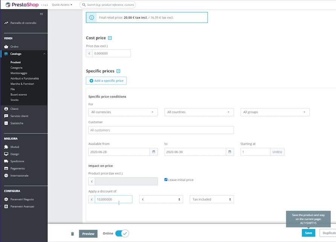The height and width of the screenshot is (242, 336).
Task: Open the All groups dropdown
Action: click(275, 112)
